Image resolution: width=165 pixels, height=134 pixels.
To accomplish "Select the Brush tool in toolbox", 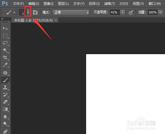I will point(5,80).
